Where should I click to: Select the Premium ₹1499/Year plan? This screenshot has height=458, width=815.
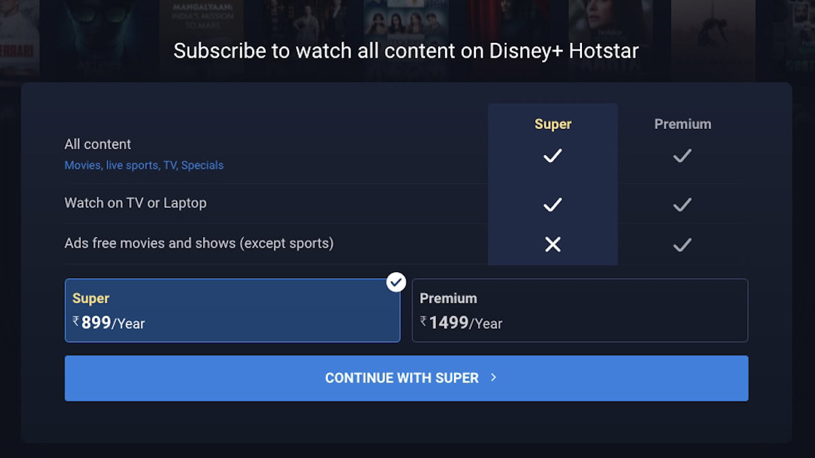point(579,311)
